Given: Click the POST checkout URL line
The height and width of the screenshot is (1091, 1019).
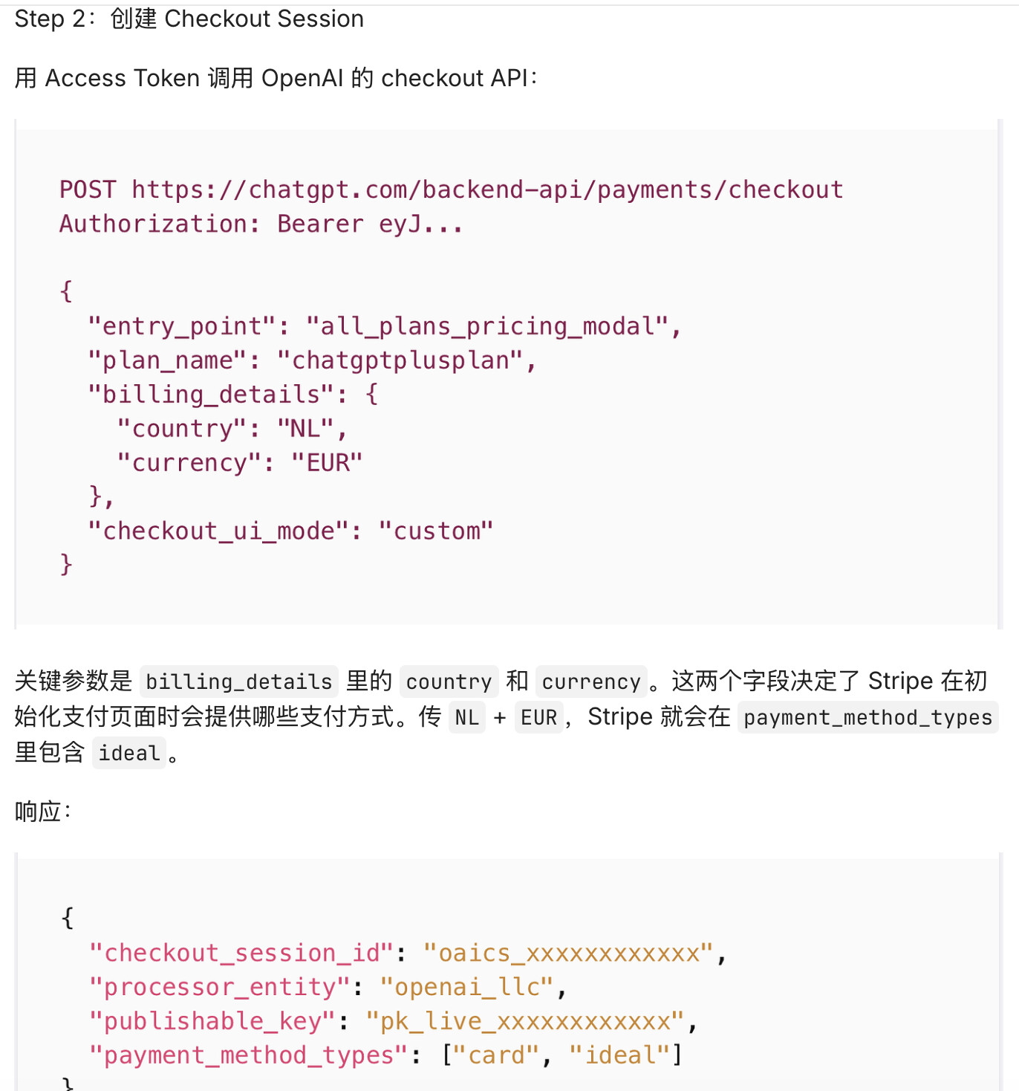Looking at the screenshot, I should pos(452,190).
